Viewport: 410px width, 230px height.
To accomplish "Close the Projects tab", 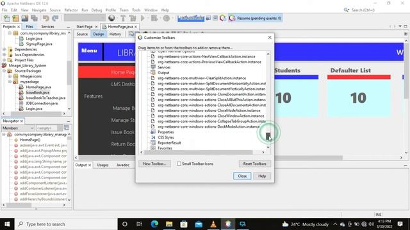I will [19, 27].
